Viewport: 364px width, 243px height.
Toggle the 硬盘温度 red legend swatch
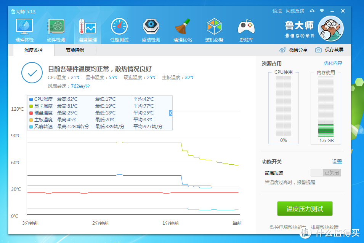click(x=31, y=113)
